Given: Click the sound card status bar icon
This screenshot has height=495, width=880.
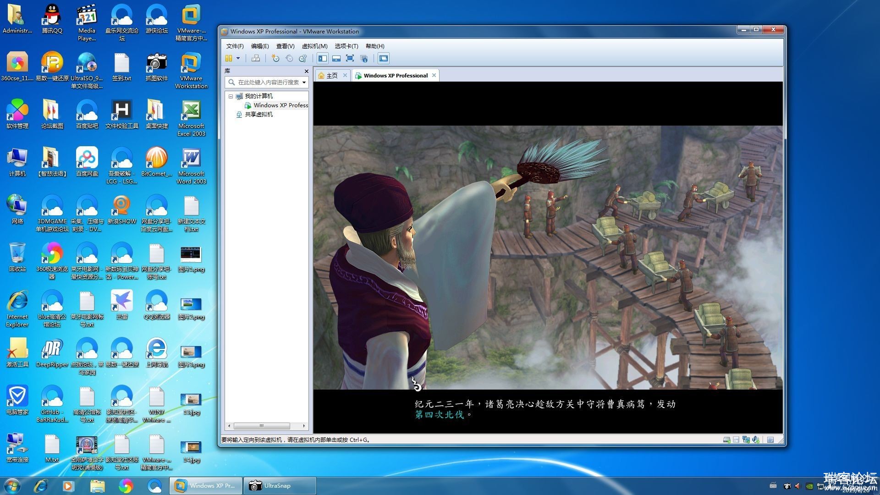Looking at the screenshot, I should pos(756,440).
